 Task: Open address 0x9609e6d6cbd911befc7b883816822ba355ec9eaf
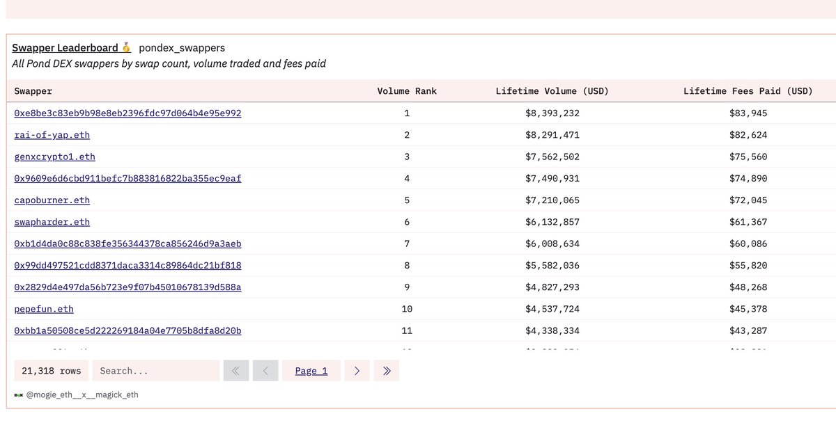click(x=127, y=178)
